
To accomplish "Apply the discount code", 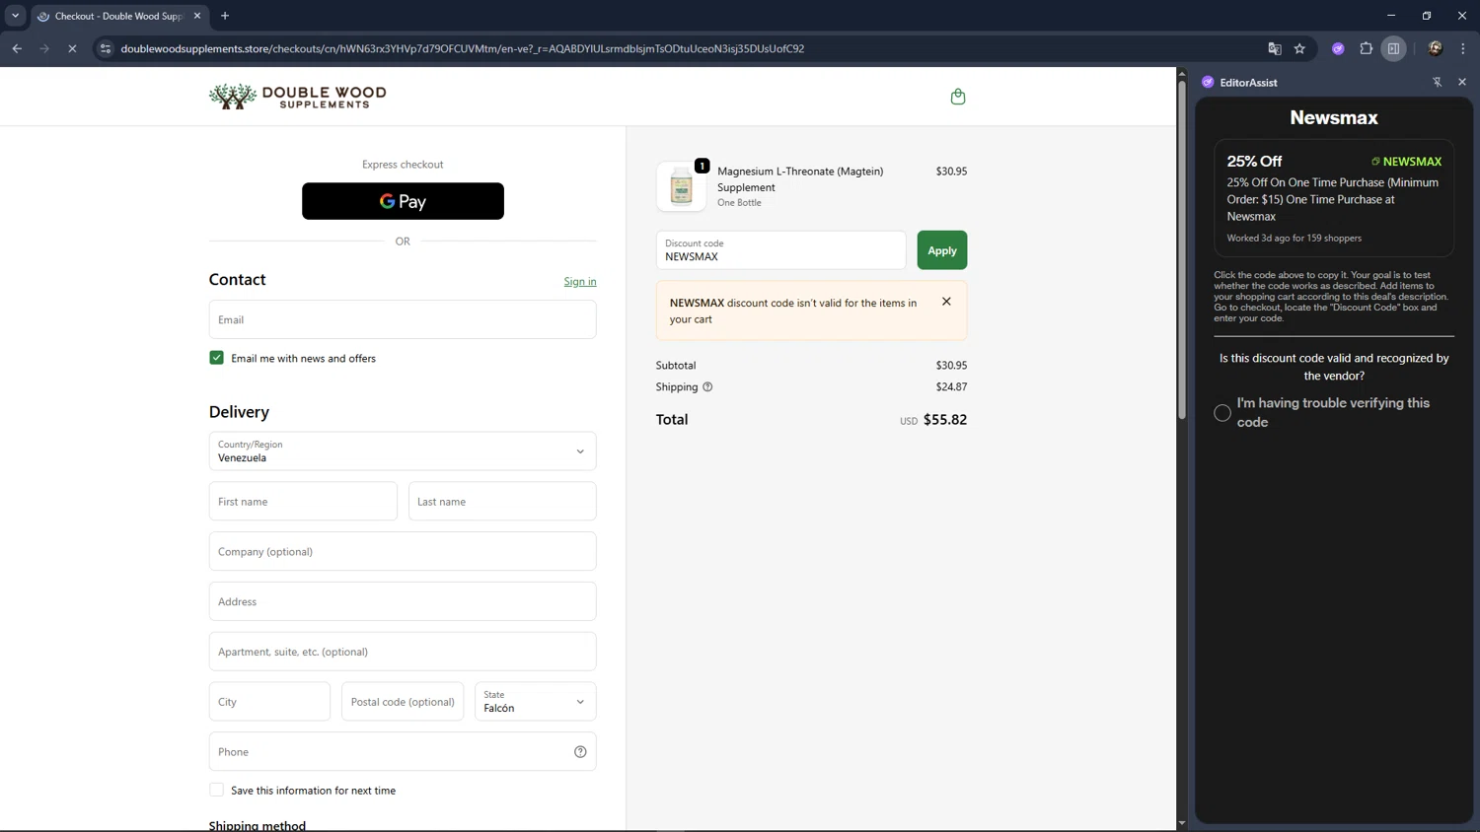I will pyautogui.click(x=942, y=250).
